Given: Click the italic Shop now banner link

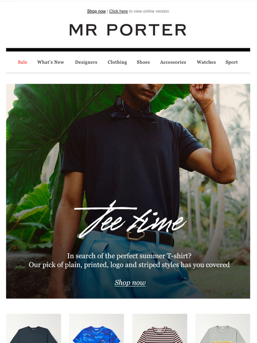Looking at the screenshot, I should pos(130,282).
